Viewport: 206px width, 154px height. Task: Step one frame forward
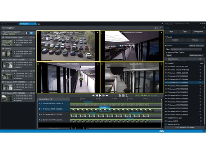tap(103, 95)
